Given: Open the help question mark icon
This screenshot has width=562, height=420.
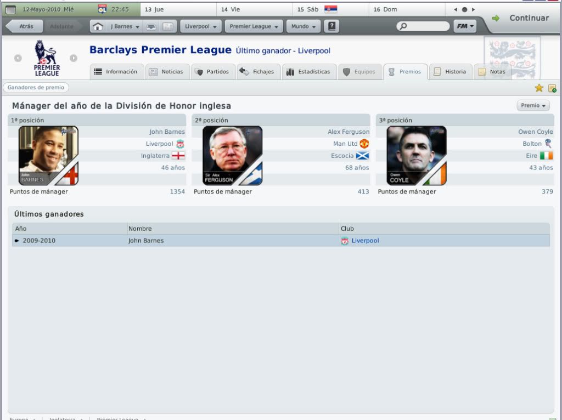Looking at the screenshot, I should [x=331, y=26].
